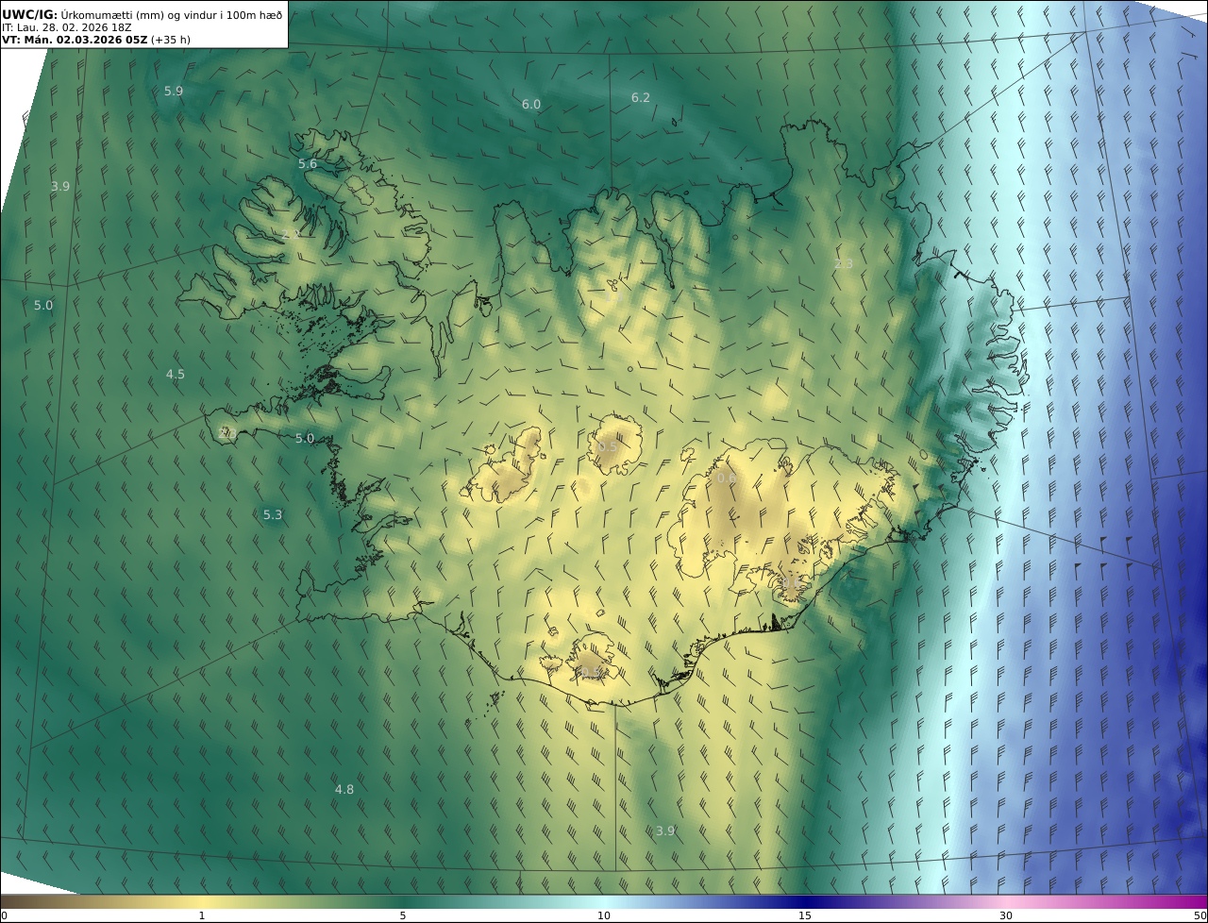Select the initial time line "IT: Lau. 28. 02. 2026 18Z"
1208x923 pixels.
click(x=67, y=27)
